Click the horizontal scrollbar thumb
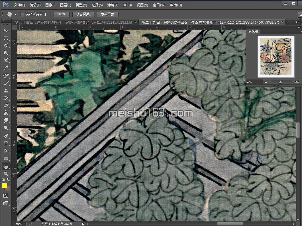Viewport: 302px width, 226px height. [x=230, y=224]
